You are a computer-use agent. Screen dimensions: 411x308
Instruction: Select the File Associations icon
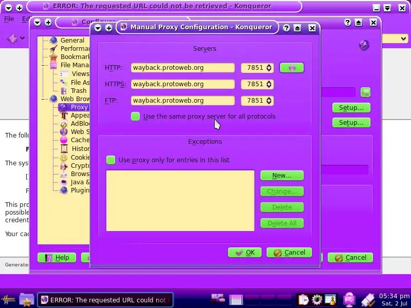coord(64,82)
